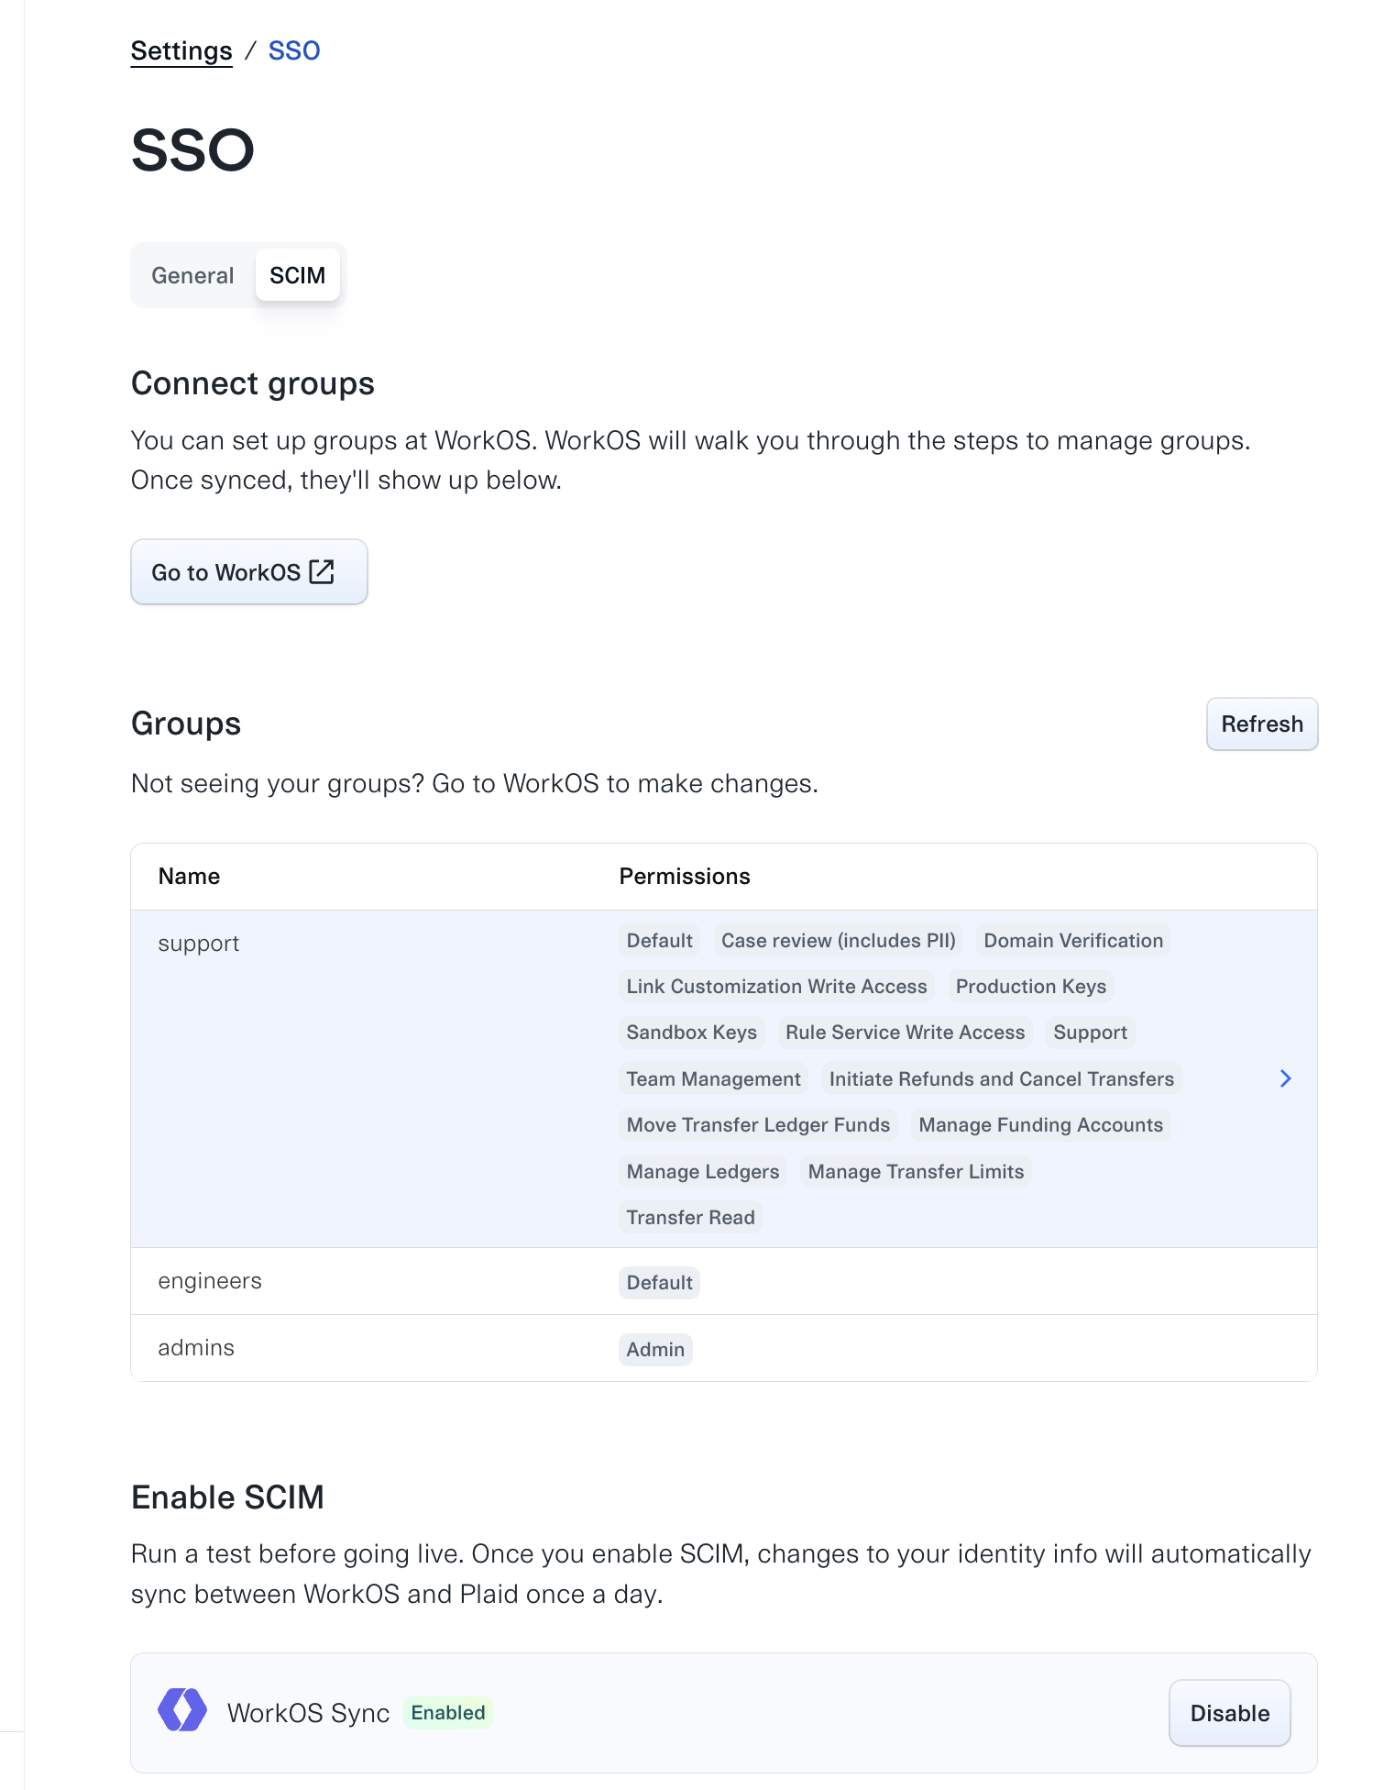Select the SCIM tab
Image resolution: width=1373 pixels, height=1790 pixels.
297,275
